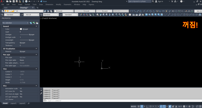Click the Diameter dimension icon
The width and height of the screenshot is (202, 108).
pos(150,11)
